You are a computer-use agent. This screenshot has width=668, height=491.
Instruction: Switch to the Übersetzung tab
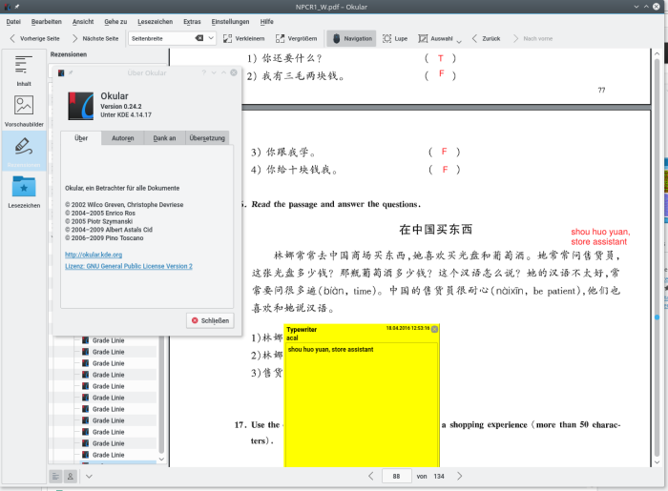[x=207, y=138]
